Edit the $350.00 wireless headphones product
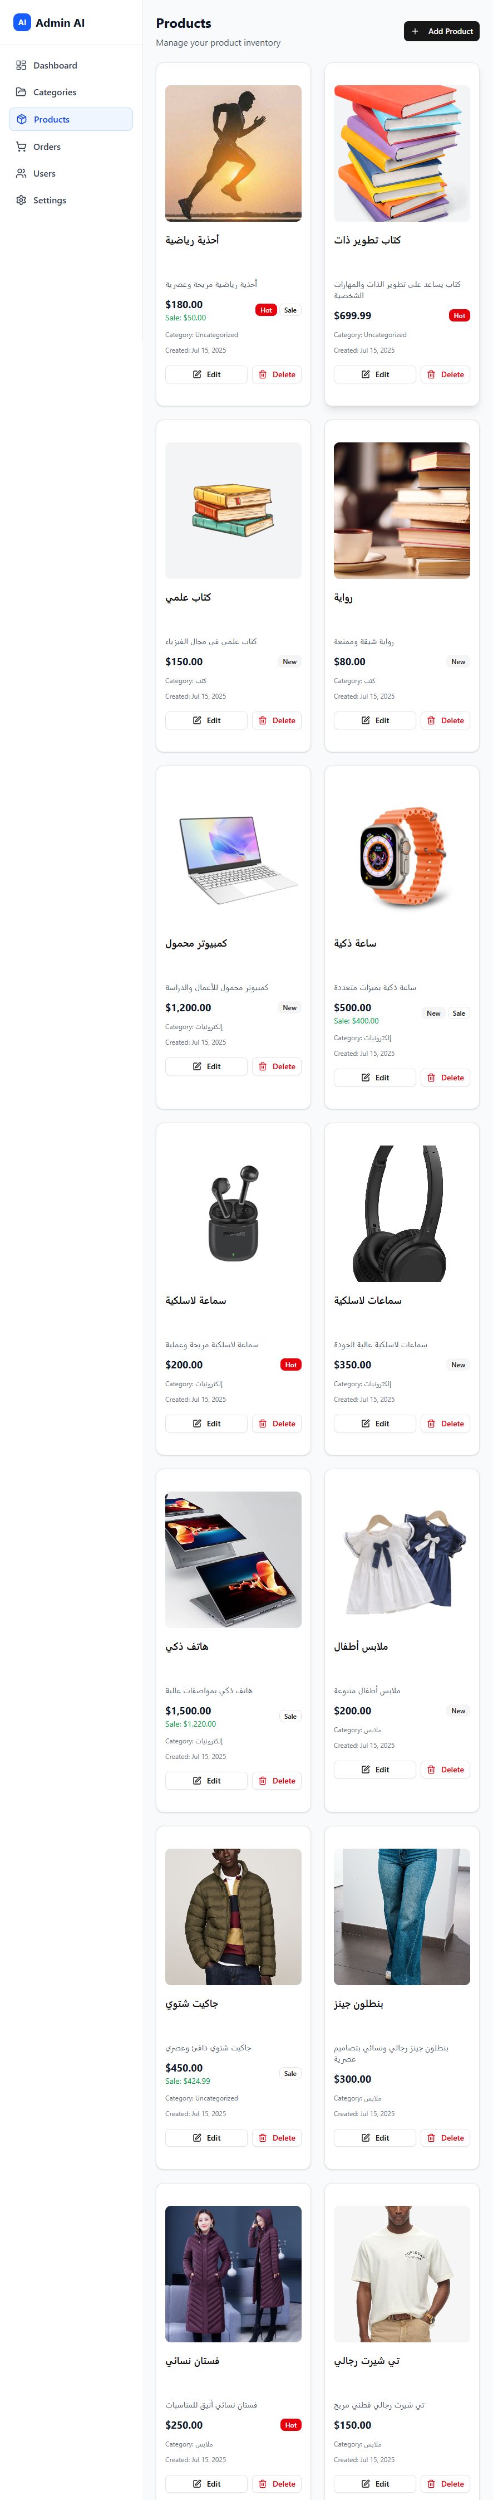493x2500 pixels. [x=375, y=1424]
